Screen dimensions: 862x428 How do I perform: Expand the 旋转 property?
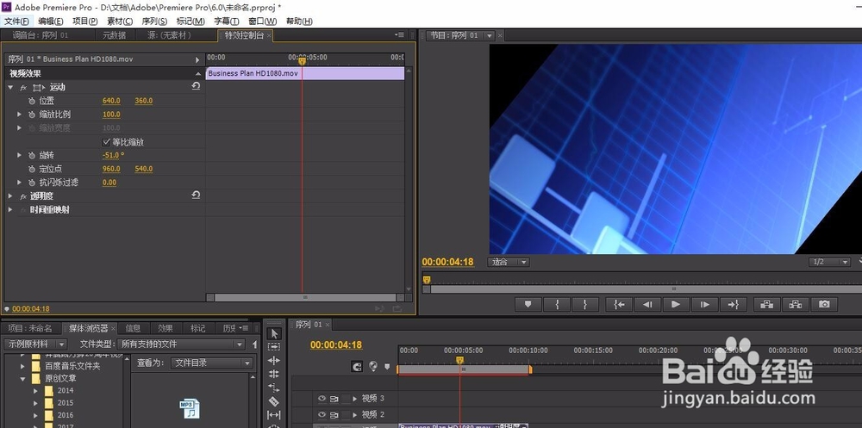[x=19, y=156]
